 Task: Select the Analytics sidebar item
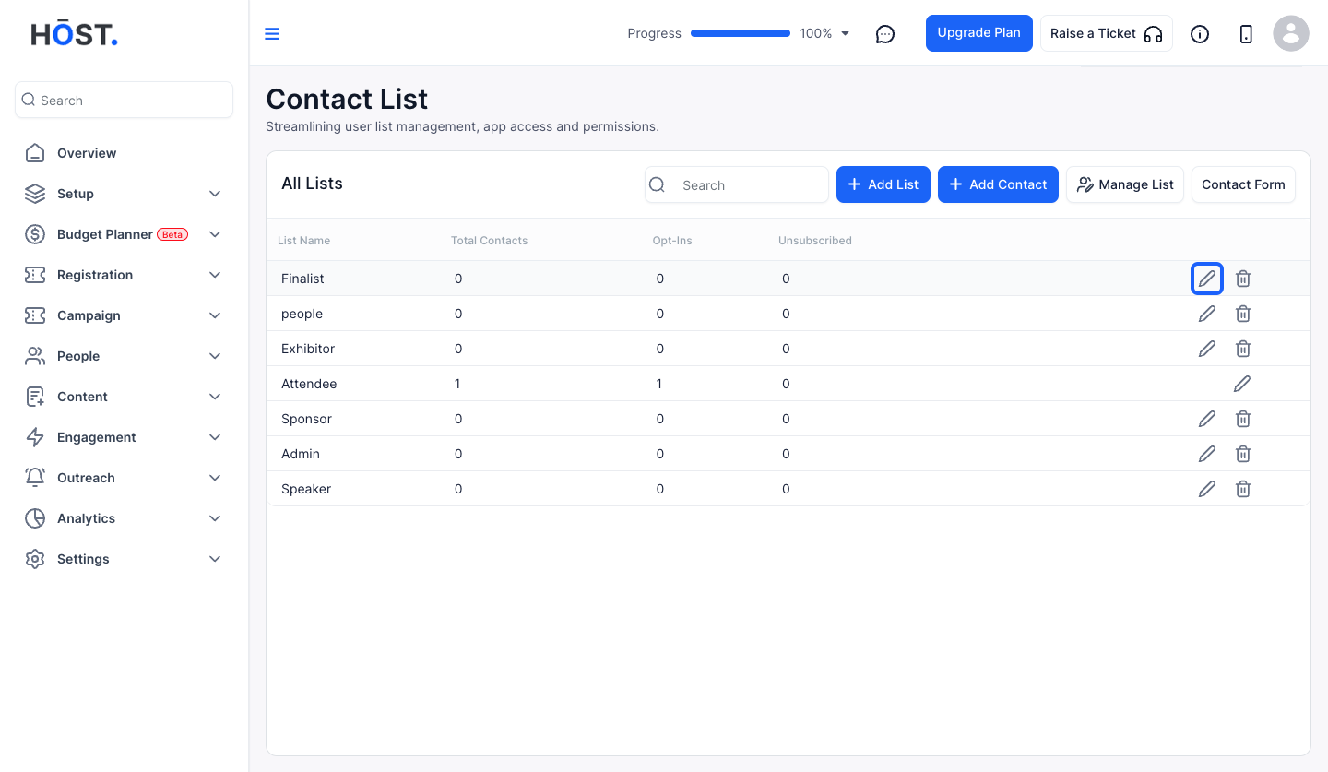124,518
